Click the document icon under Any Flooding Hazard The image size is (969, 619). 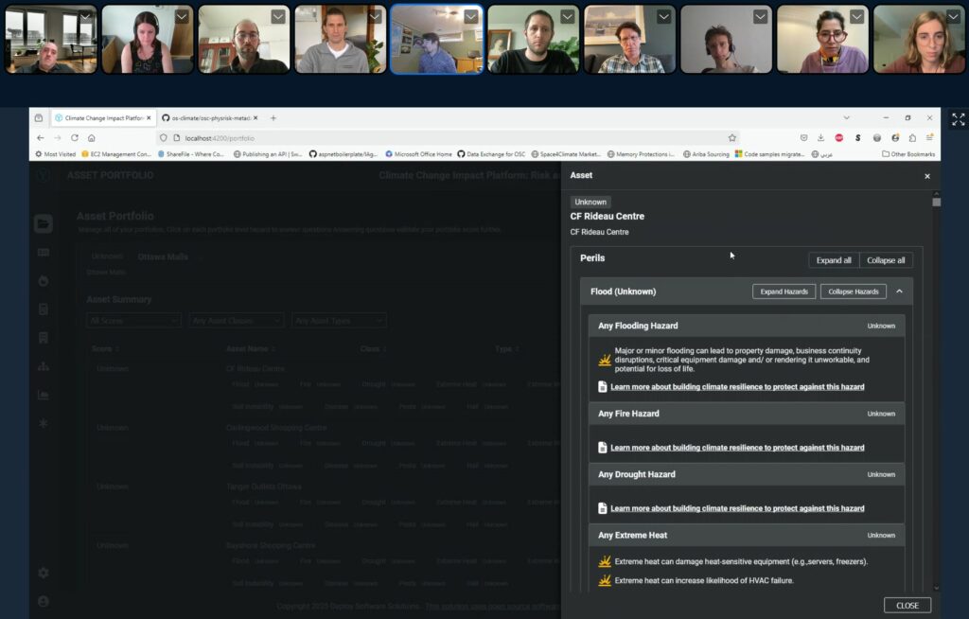tap(603, 386)
